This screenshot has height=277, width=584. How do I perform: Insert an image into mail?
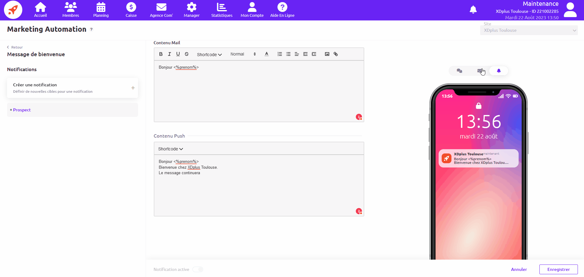[327, 54]
